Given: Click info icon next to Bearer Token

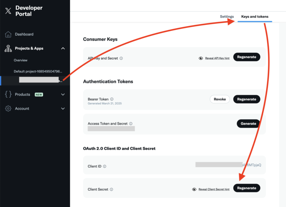Looking at the screenshot, I should 112,99.
